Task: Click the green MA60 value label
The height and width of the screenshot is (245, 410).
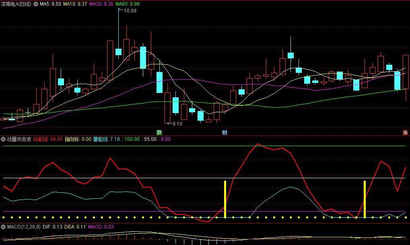Action: click(x=127, y=4)
